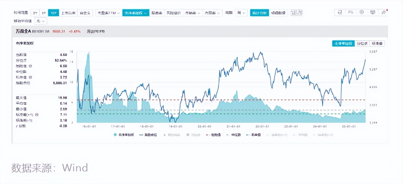This screenshot has height=184, width=403.
Task: Open the 周期 dropdown set to 周
Action: (x=241, y=13)
